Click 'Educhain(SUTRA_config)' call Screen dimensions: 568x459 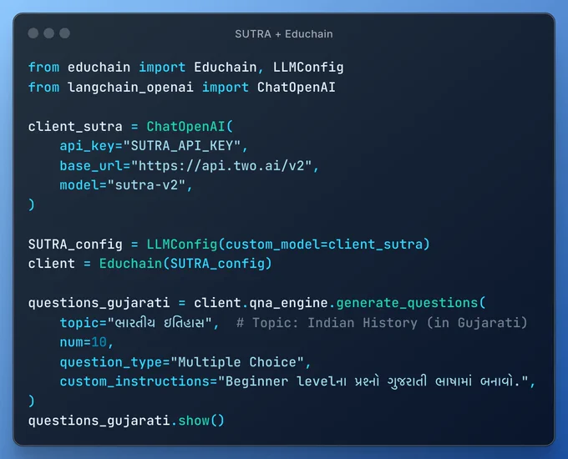(185, 264)
